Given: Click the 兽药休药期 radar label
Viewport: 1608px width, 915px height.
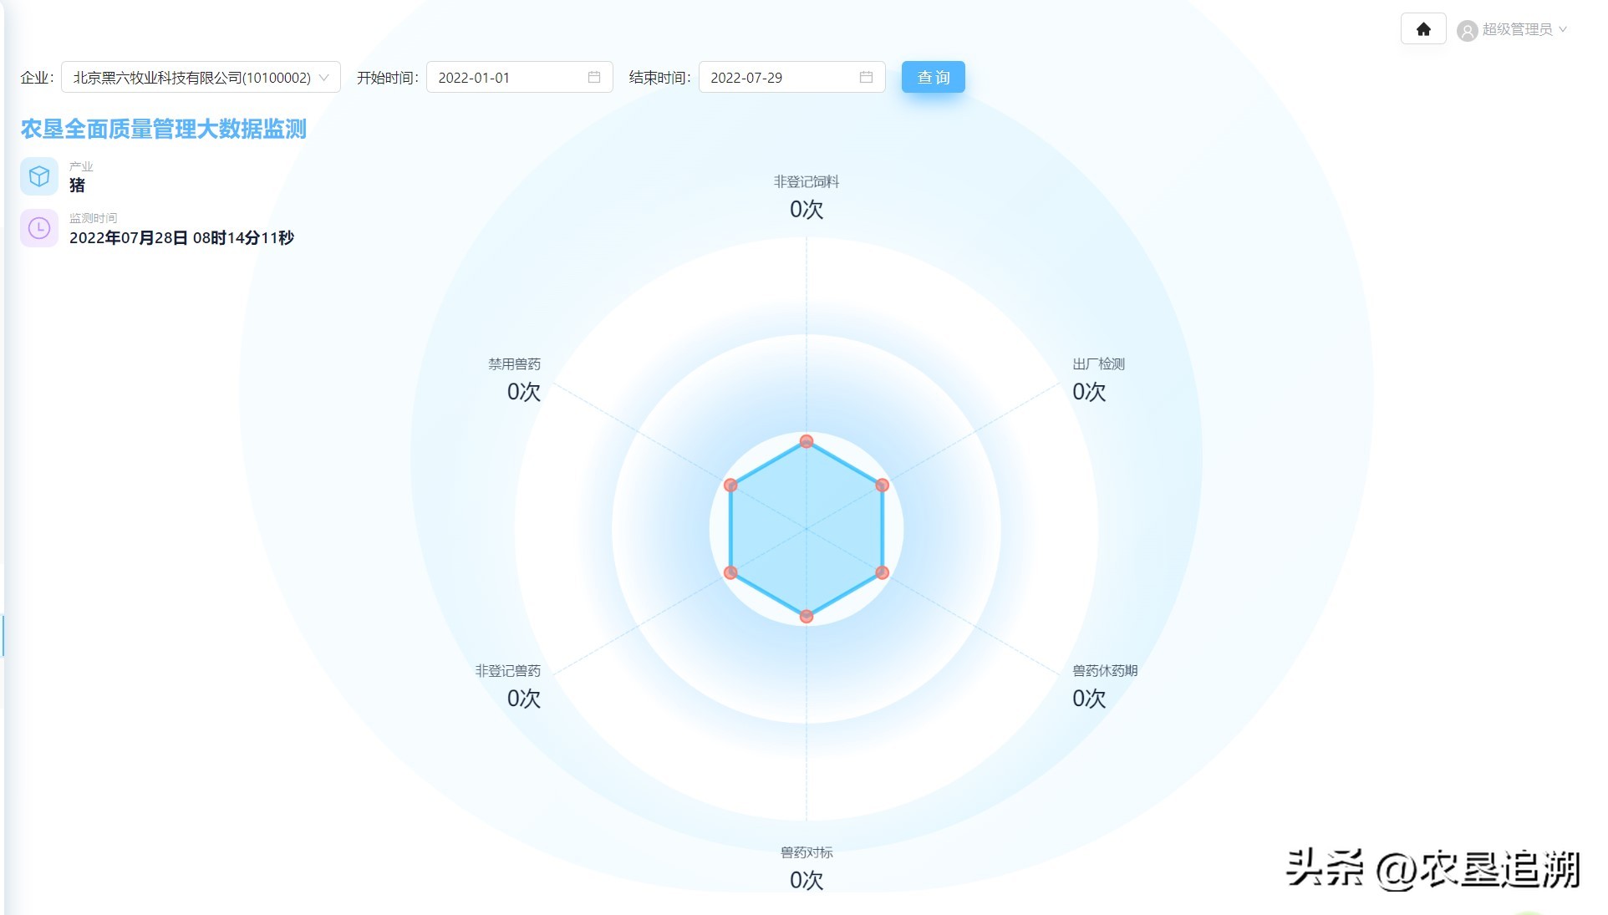Looking at the screenshot, I should 1105,670.
